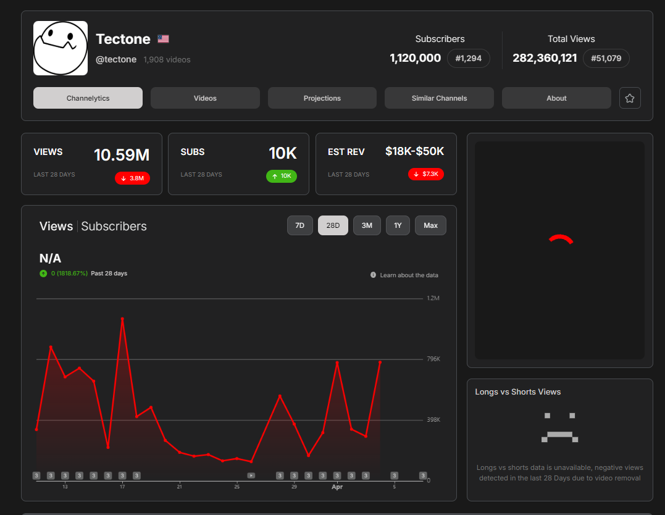Viewport: 665px width, 515px height.
Task: Show the Max time range
Action: 430,225
